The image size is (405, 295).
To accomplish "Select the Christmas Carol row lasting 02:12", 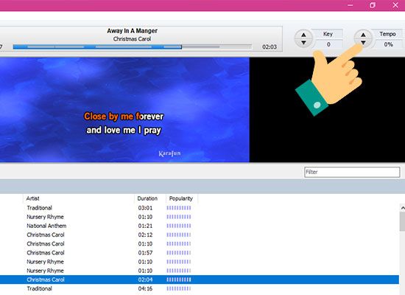I will tap(200, 235).
